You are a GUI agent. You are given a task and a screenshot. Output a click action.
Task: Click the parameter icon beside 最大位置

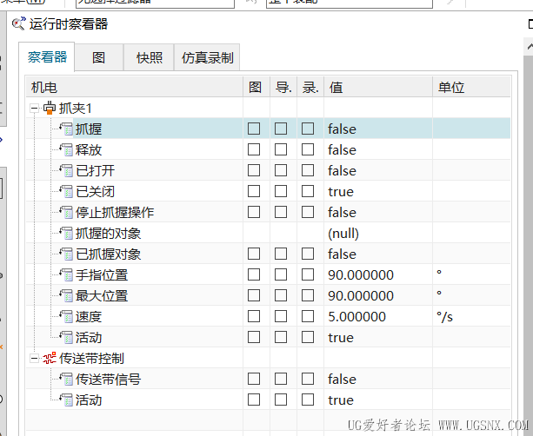point(66,296)
